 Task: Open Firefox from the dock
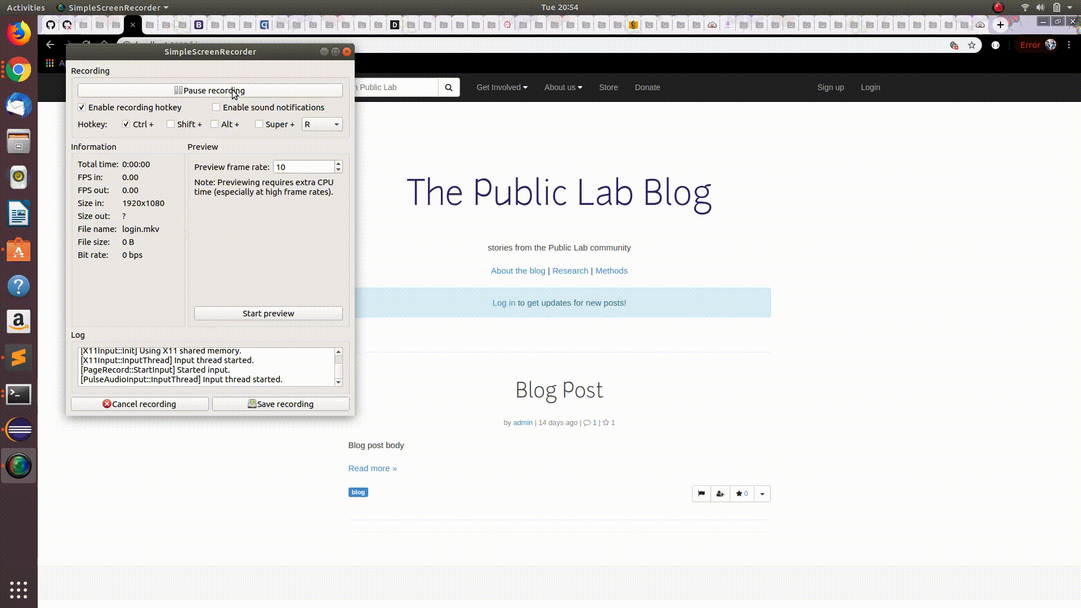point(19,33)
